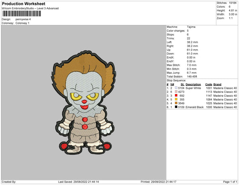The width and height of the screenshot is (239, 185).
Task: Click the Page 1 of 1 footer text
Action: tap(230, 182)
